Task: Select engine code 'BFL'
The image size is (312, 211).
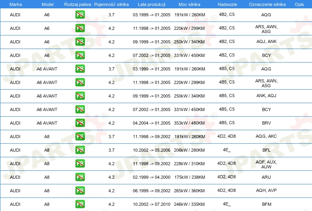Action: pos(267,150)
